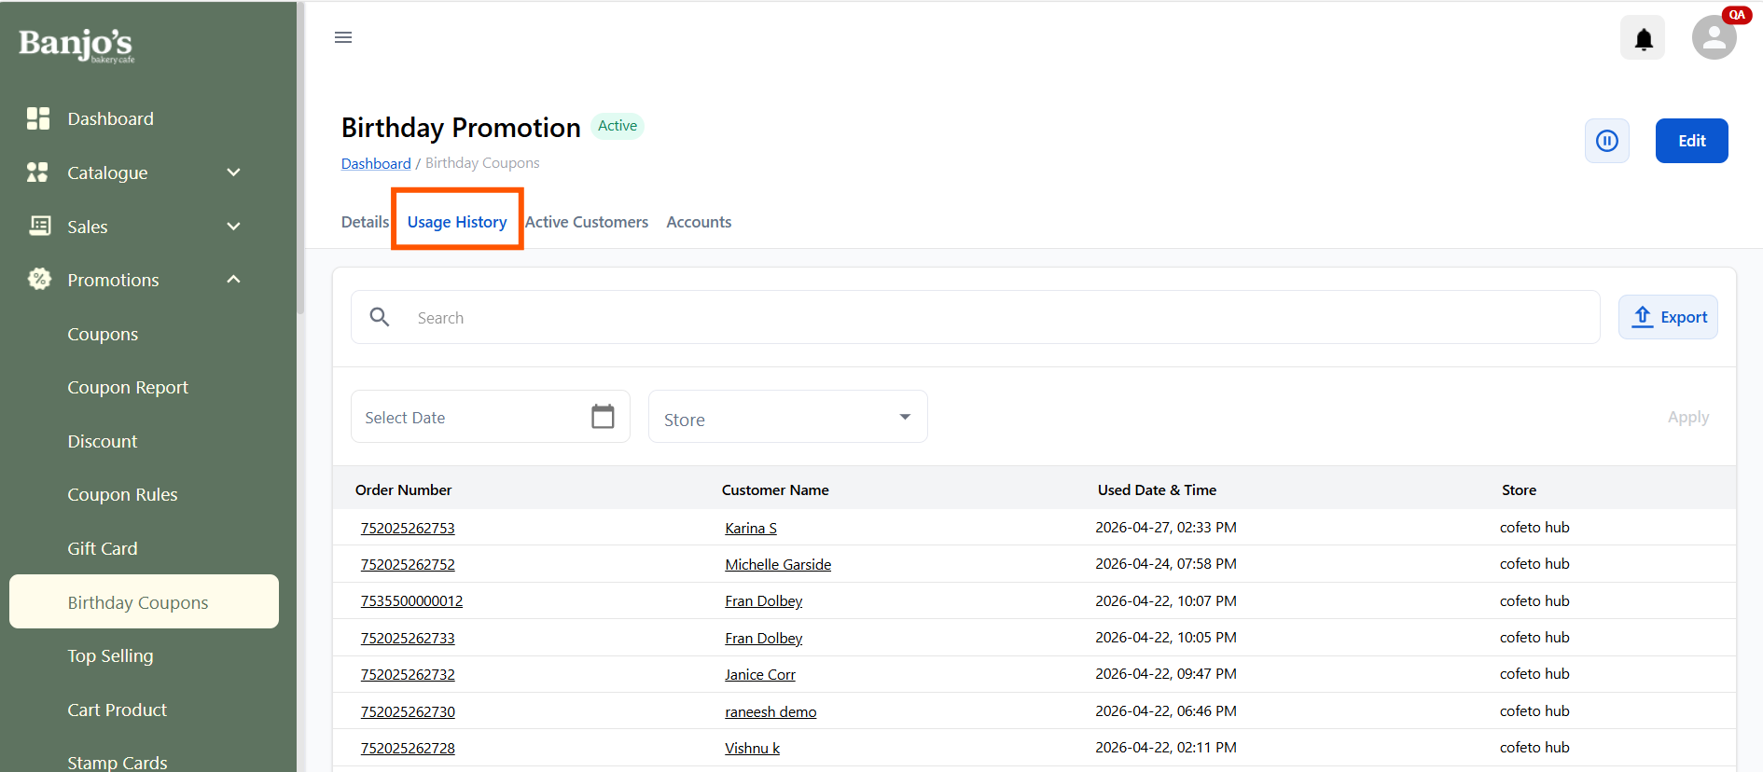Expand the Sales submenu chevron
This screenshot has width=1763, height=772.
pos(234,227)
